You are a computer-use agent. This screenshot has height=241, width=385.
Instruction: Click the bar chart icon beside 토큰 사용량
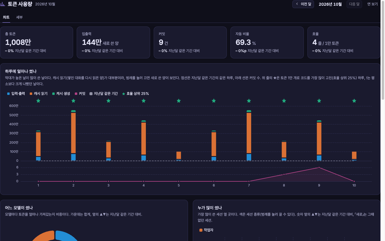[3, 4]
